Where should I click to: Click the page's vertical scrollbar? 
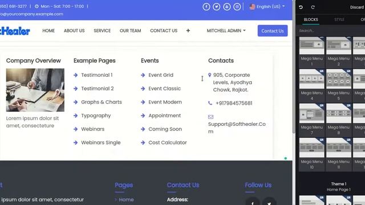pyautogui.click(x=294, y=67)
